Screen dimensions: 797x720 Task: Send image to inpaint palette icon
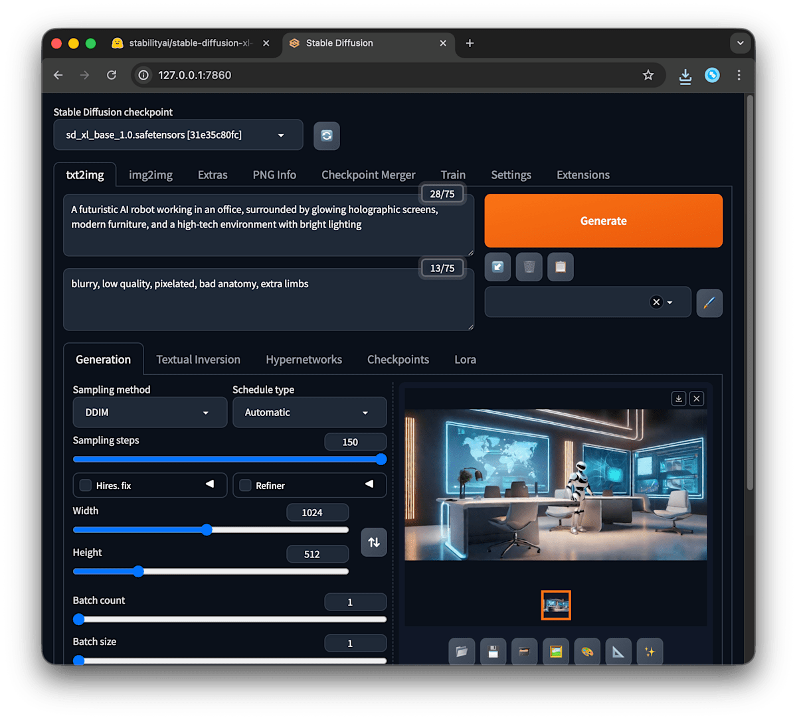tap(587, 652)
